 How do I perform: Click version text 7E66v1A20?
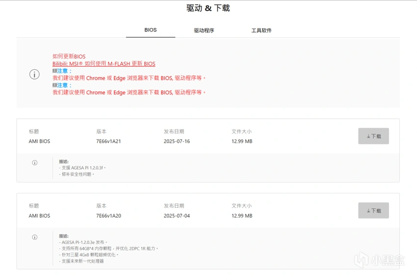[x=108, y=216]
